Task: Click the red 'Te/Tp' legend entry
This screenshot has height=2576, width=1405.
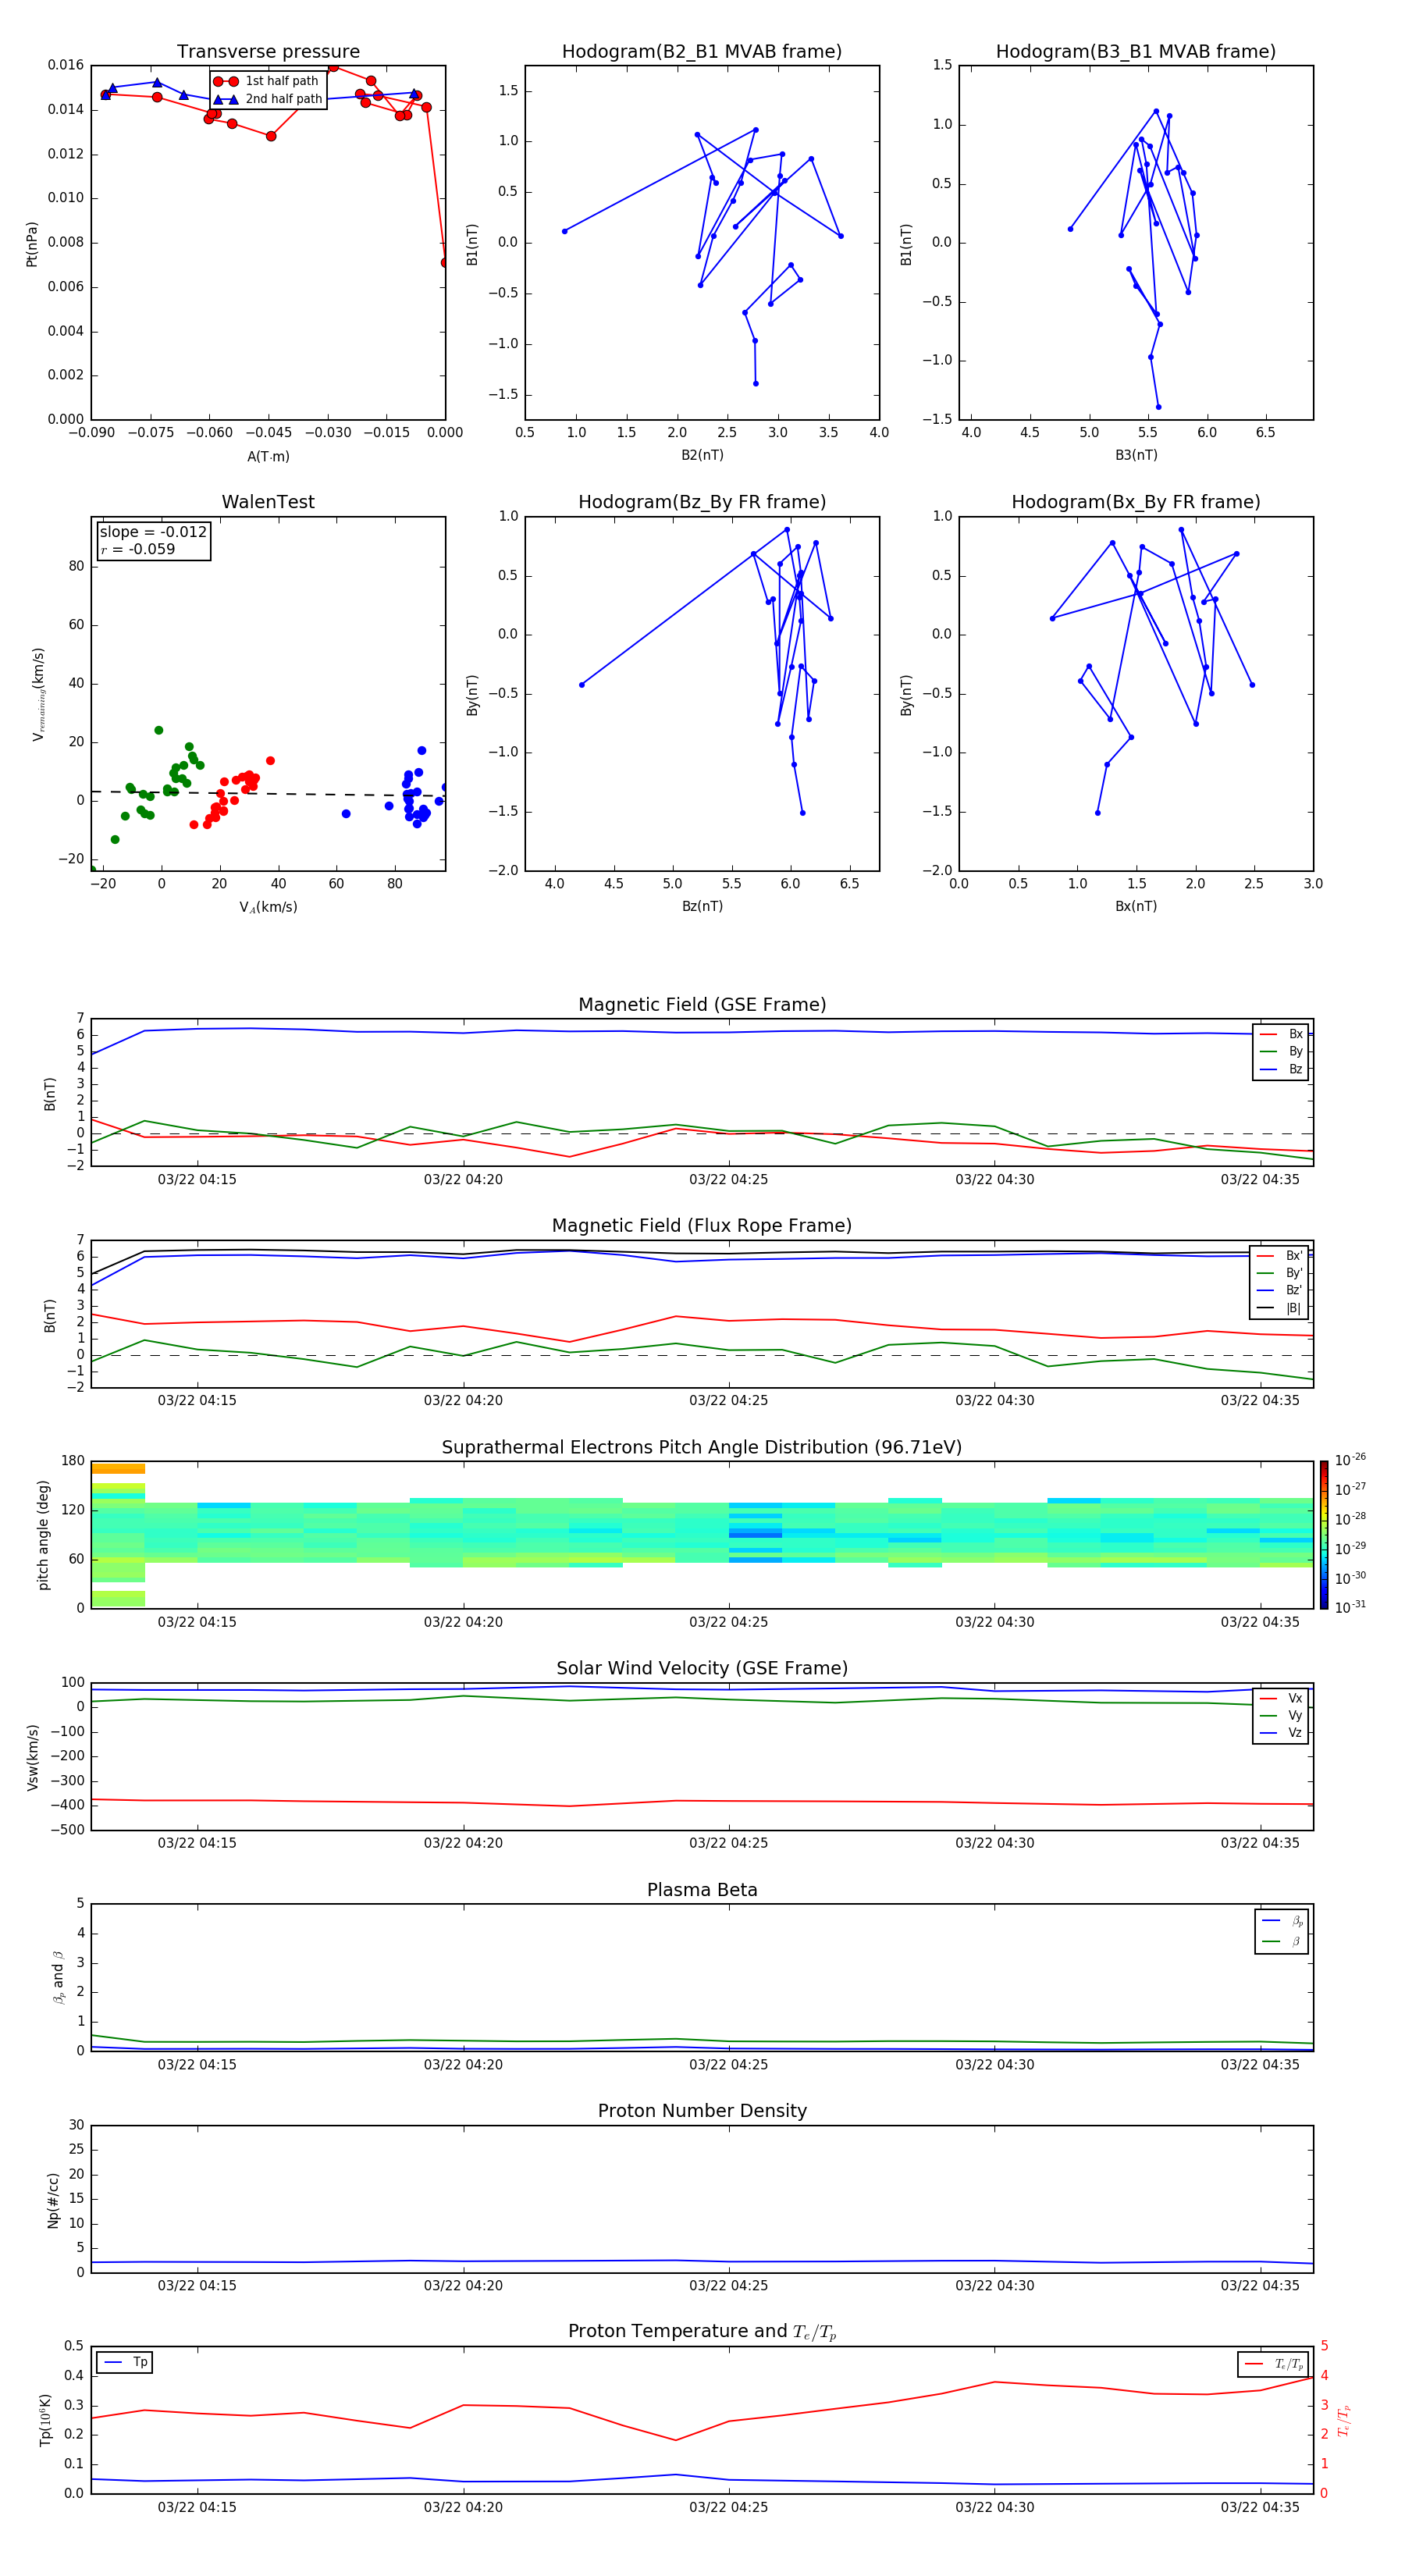Action: (1273, 2364)
